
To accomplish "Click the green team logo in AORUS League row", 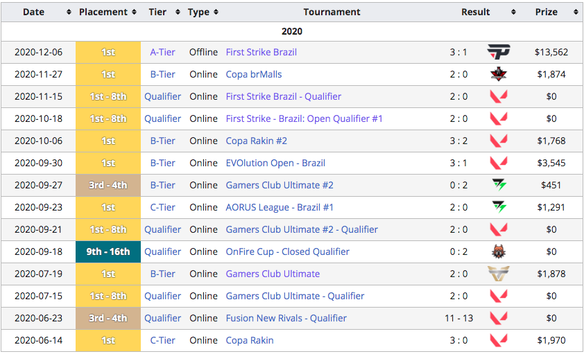I will point(498,207).
